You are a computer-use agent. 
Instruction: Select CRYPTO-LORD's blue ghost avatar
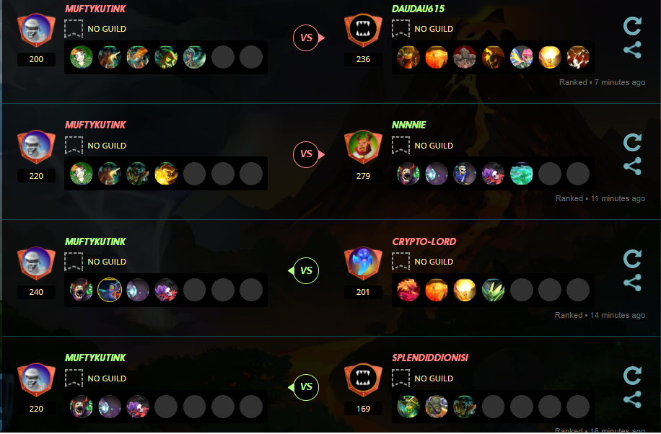(x=363, y=263)
